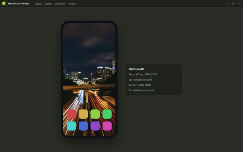The height and width of the screenshot is (152, 243).
Task: Click the Mobilist Emülatör app logo
Action: pyautogui.click(x=4, y=3)
